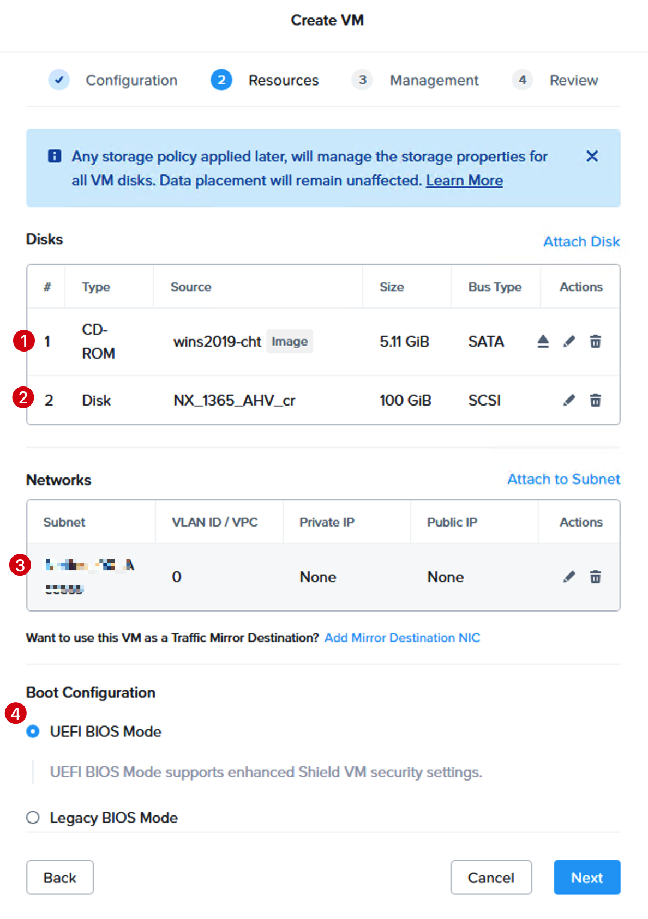Eject the wins2019-cht CD-ROM image
This screenshot has height=919, width=648.
pyautogui.click(x=543, y=342)
